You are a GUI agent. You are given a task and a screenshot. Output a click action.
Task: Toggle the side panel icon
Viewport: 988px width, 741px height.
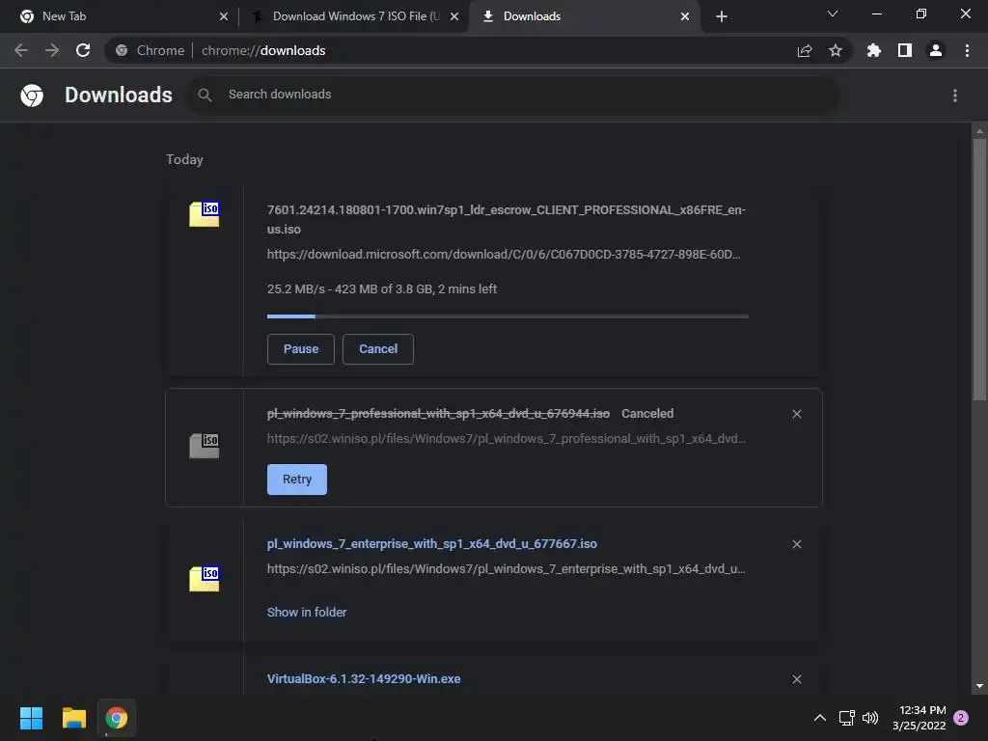coord(905,50)
